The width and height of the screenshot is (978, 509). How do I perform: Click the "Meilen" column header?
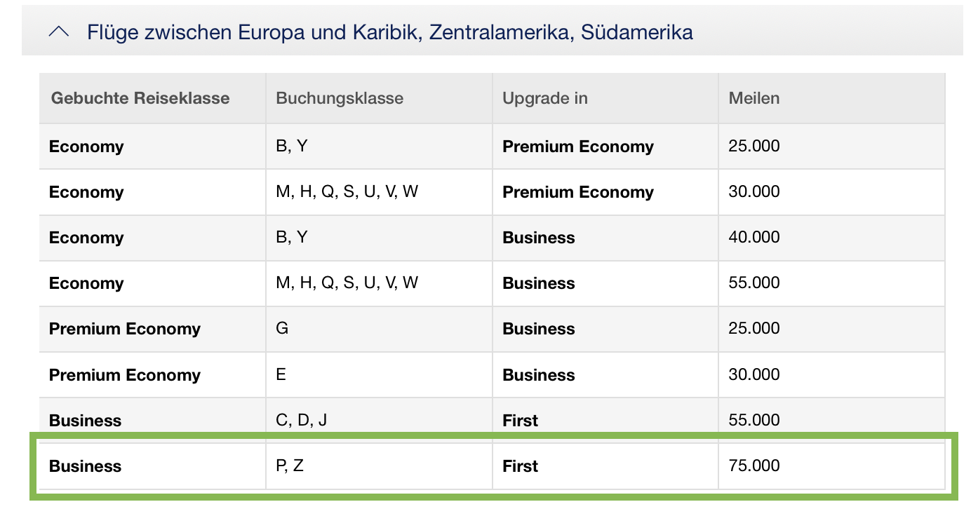point(754,98)
